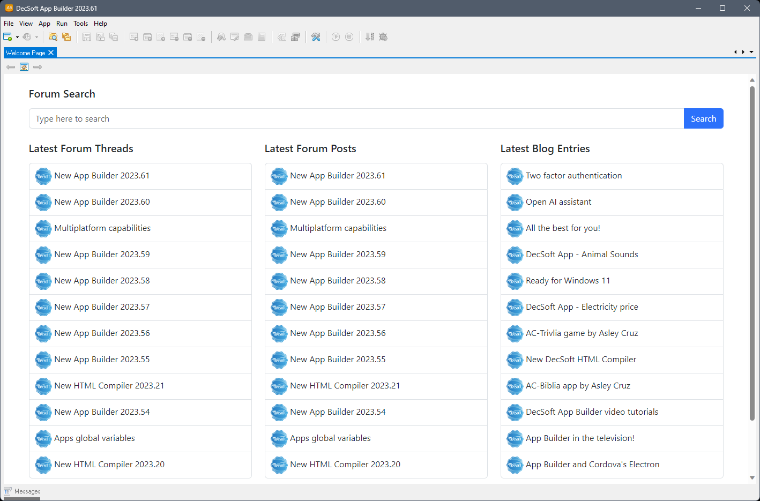The height and width of the screenshot is (501, 760).
Task: Click the folder with magnifier icon
Action: [x=53, y=37]
